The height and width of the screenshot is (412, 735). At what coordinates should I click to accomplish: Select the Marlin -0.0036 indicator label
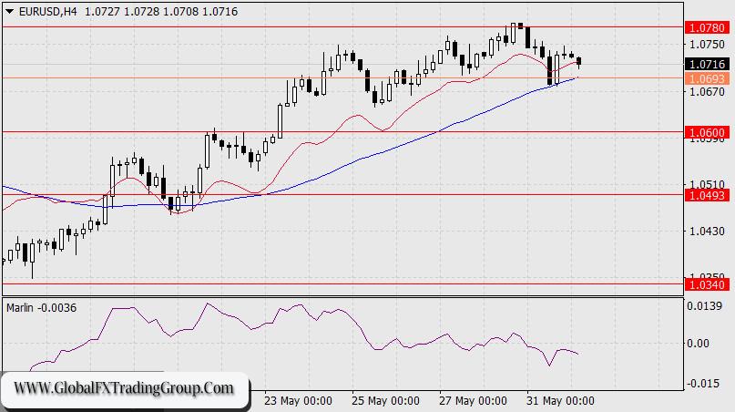41,308
